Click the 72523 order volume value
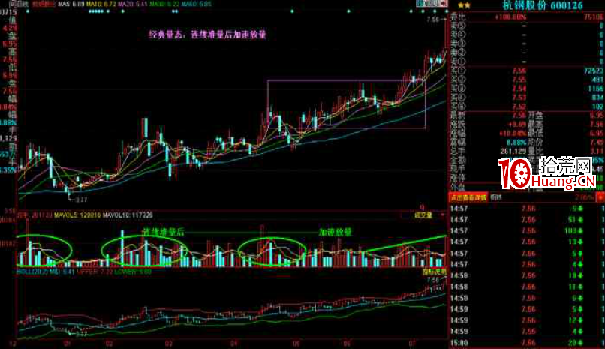The height and width of the screenshot is (349, 605). coord(594,71)
